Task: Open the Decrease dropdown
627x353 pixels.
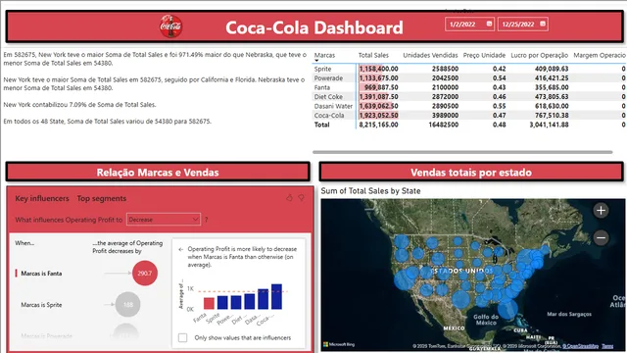Action: click(x=164, y=220)
